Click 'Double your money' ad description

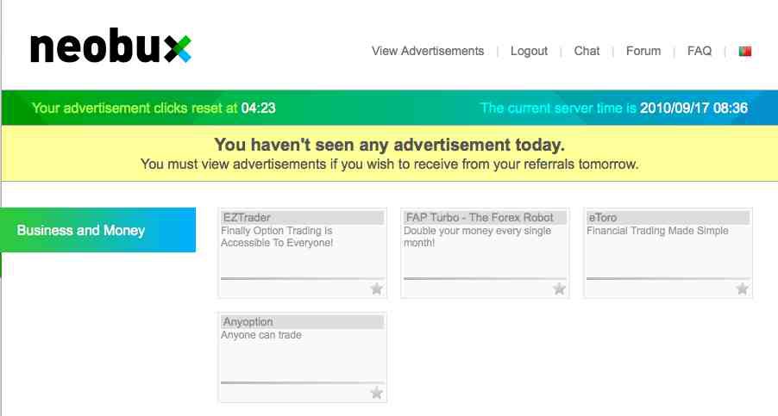click(x=477, y=237)
